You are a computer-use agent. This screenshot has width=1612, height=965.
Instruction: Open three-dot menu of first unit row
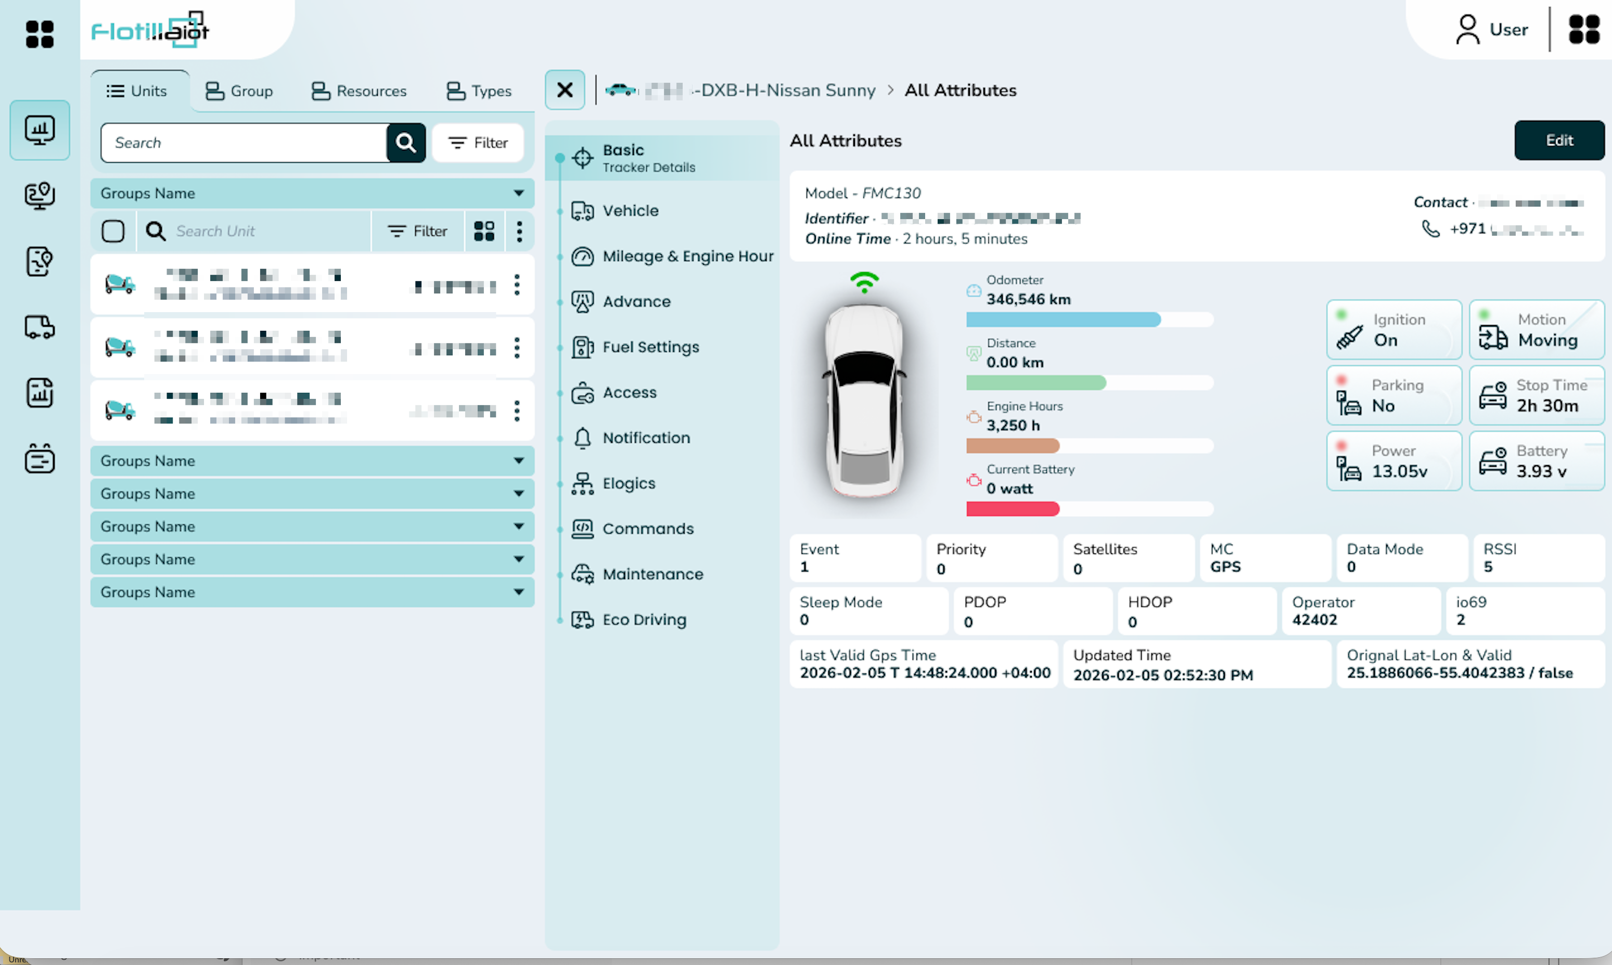(517, 284)
